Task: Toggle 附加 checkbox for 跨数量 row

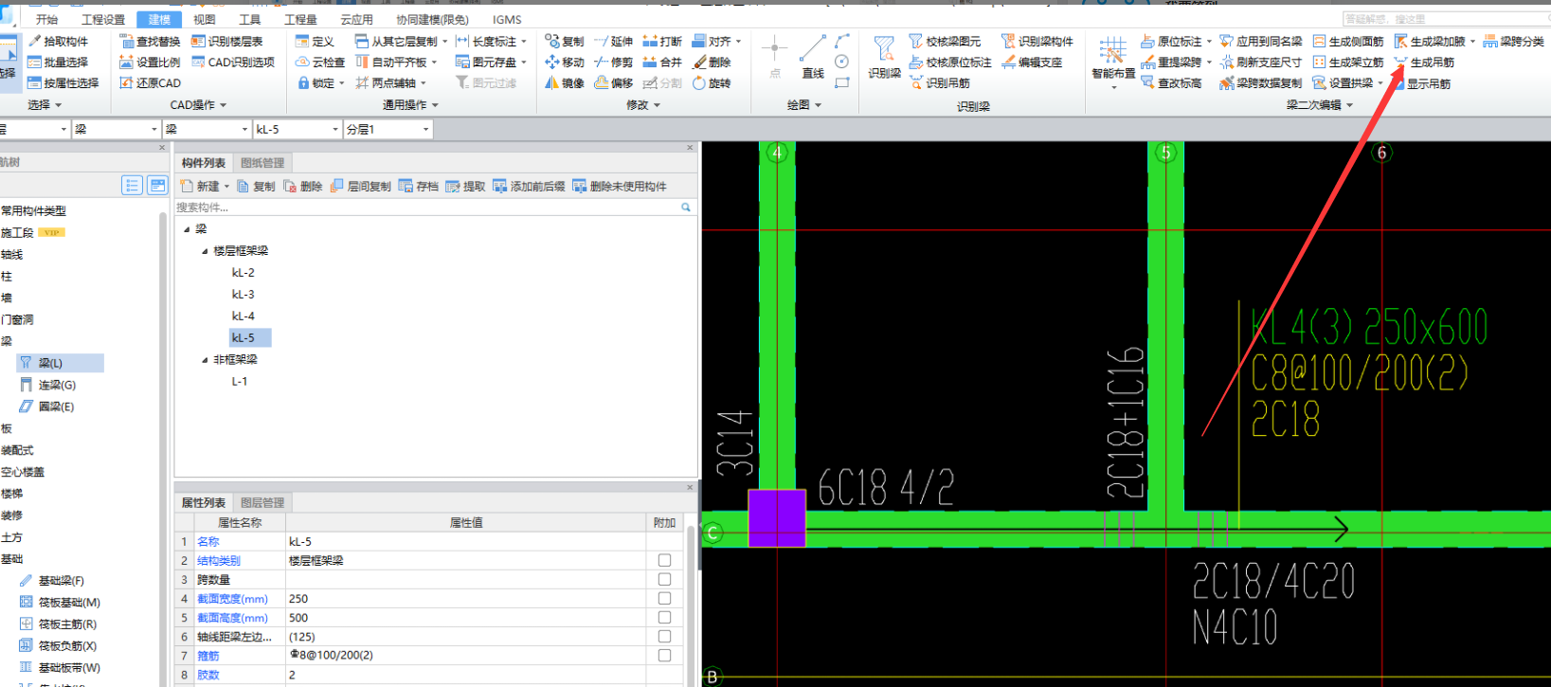Action: click(664, 579)
